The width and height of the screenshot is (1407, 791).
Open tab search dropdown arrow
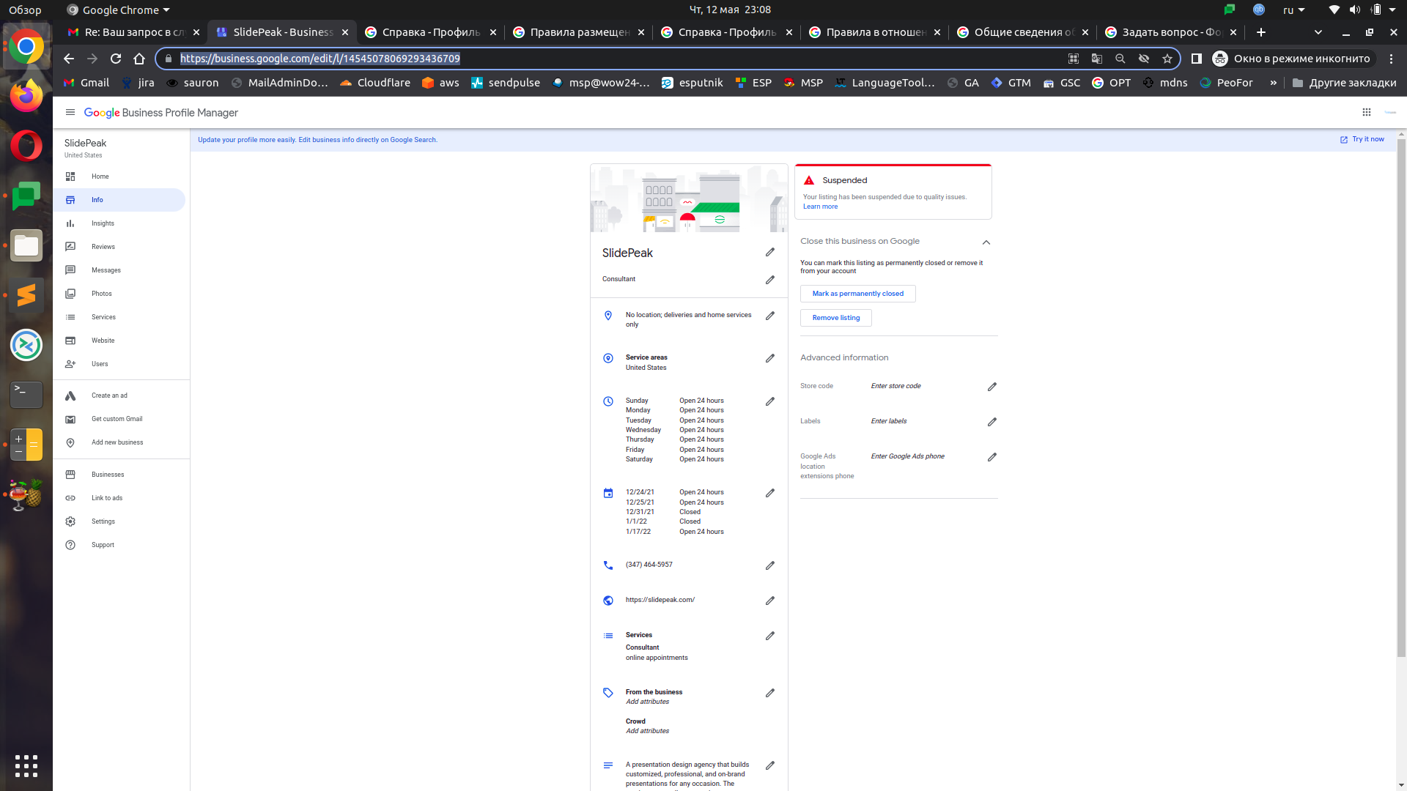(x=1318, y=32)
